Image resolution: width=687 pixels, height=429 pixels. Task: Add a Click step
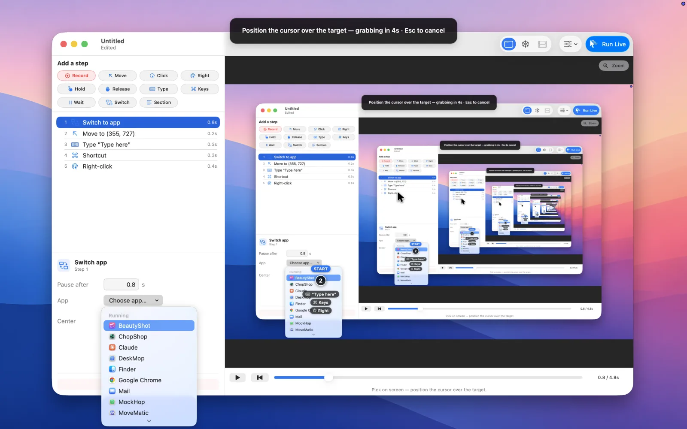(158, 76)
